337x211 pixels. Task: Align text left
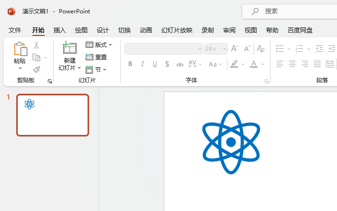[280, 64]
